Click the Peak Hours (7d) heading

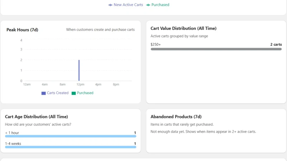[x=22, y=30]
